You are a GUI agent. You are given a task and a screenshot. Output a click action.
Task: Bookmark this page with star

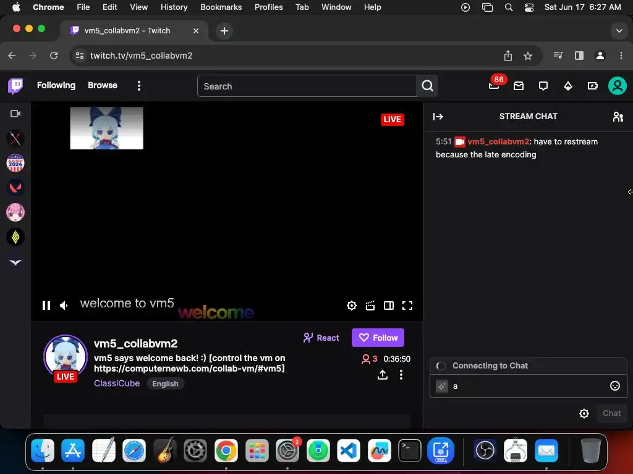point(528,56)
